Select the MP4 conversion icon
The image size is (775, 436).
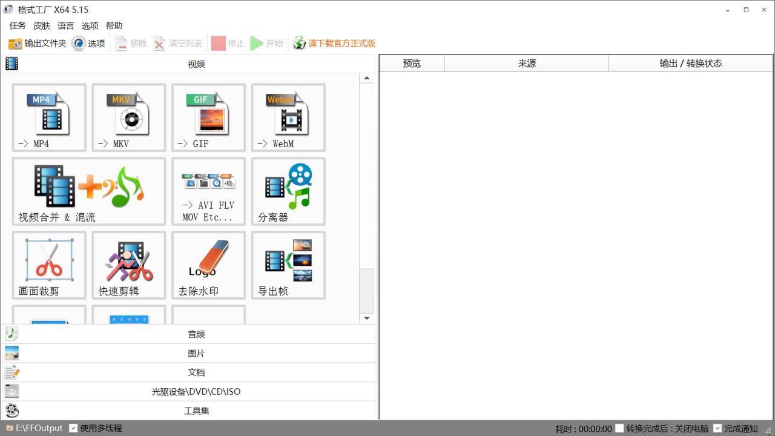click(x=49, y=117)
